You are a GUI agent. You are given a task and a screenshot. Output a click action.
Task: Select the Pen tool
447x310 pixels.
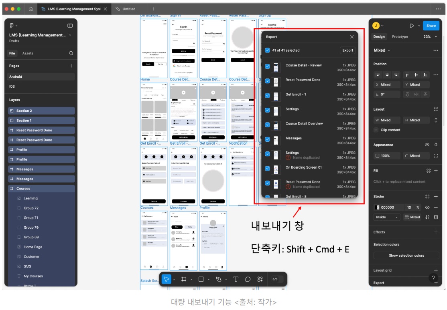(219, 279)
